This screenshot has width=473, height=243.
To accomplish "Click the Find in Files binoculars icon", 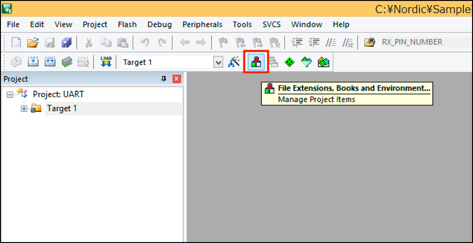I will [369, 43].
